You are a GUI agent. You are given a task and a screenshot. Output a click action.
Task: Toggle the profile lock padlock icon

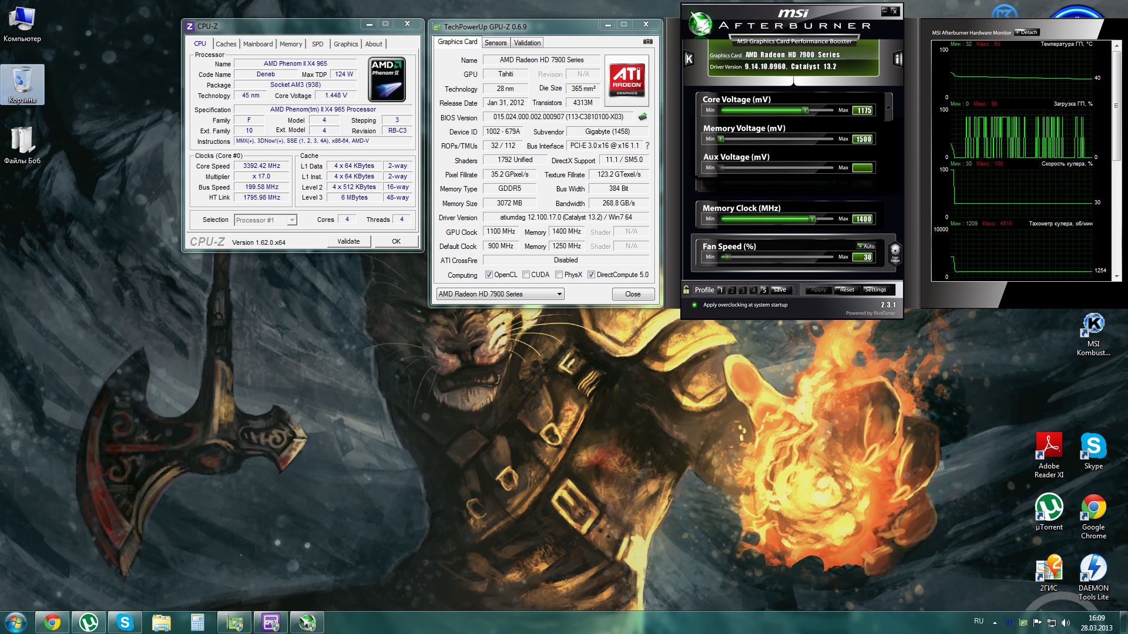686,289
